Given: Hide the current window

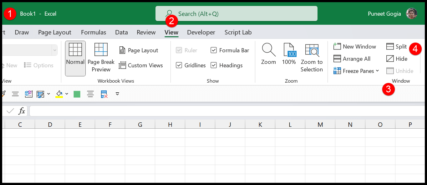Looking at the screenshot, I should click(x=397, y=59).
